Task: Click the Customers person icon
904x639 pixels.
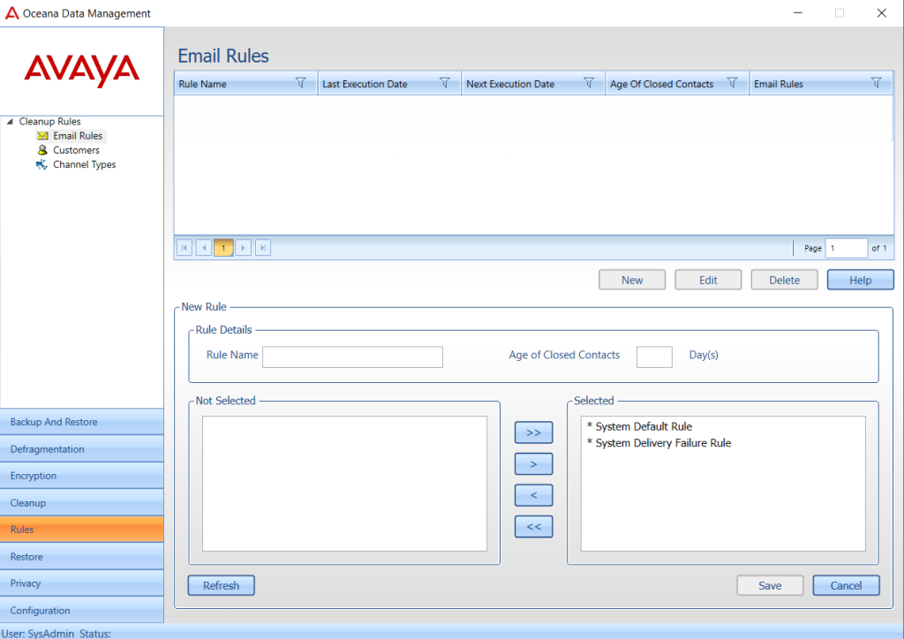Action: tap(42, 150)
